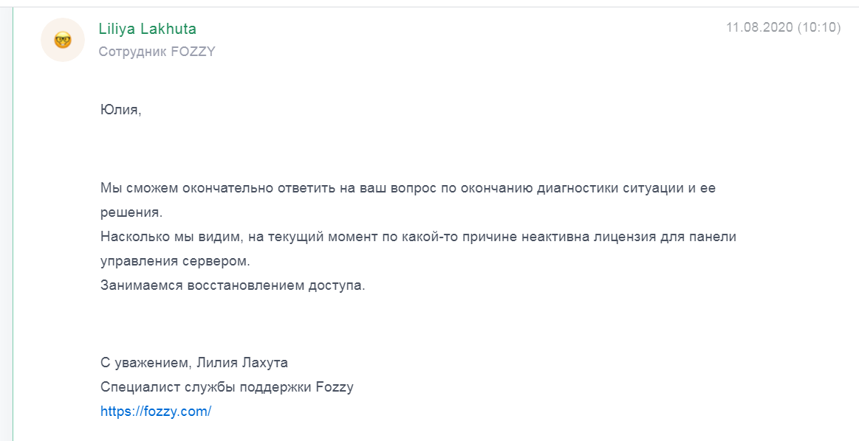Image resolution: width=859 pixels, height=441 pixels.
Task: Click the line starting 'Мы сможем окончательно'
Action: [408, 188]
